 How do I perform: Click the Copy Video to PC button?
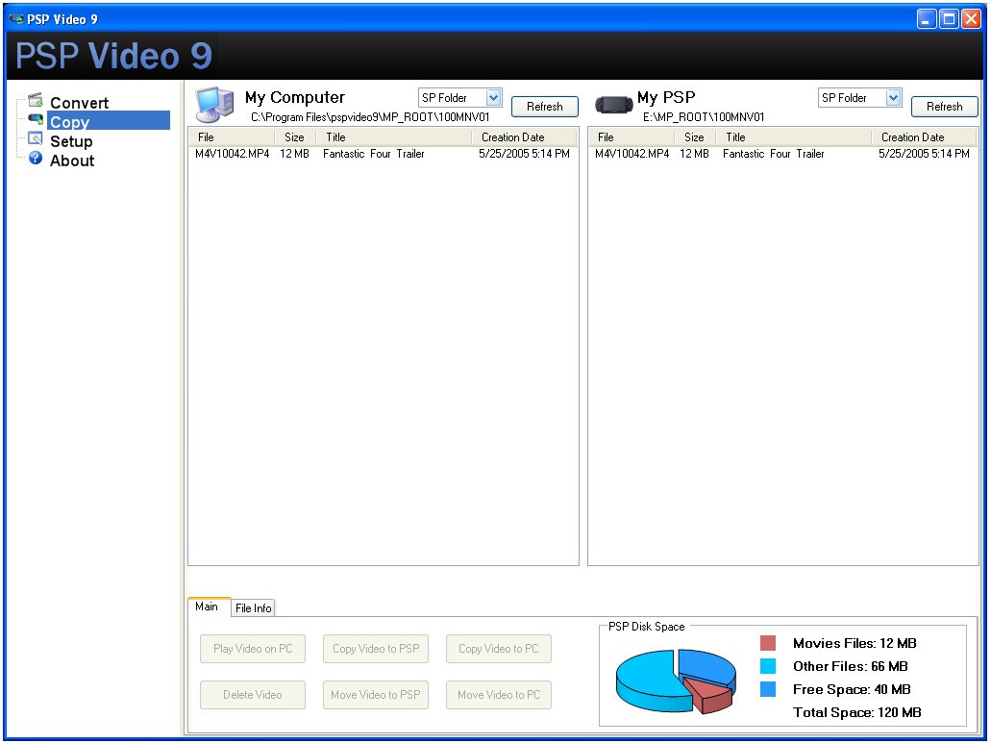click(499, 649)
